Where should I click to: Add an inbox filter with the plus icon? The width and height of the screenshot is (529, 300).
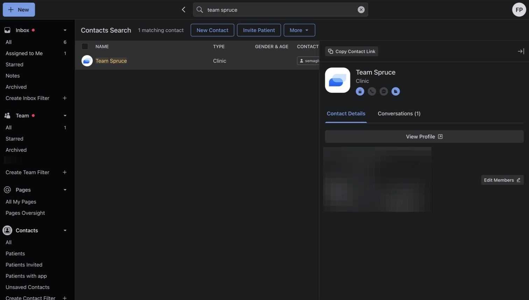click(65, 98)
